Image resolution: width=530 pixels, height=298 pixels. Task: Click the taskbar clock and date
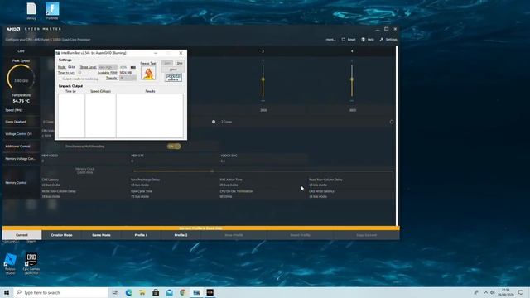[x=506, y=292]
